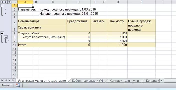Select the 'Заказать' column heading cell

click(x=99, y=25)
